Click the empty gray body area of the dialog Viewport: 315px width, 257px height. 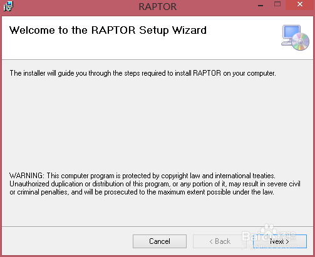(x=157, y=123)
